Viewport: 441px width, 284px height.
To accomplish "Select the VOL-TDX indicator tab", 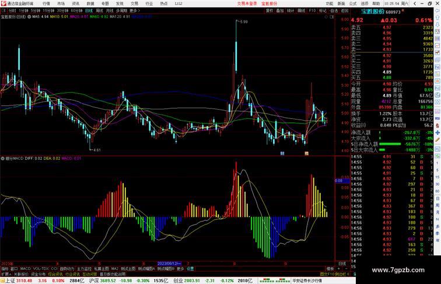I will (41, 269).
